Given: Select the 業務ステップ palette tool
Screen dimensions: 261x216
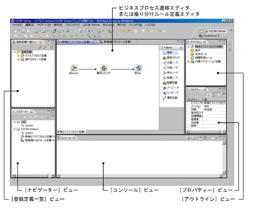Looking at the screenshot, I should [171, 58].
